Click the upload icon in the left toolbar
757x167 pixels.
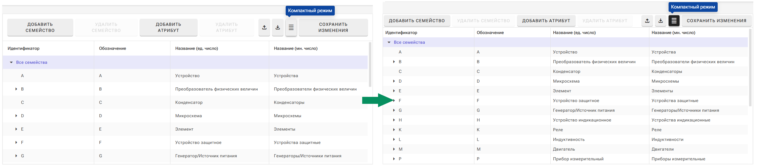click(264, 27)
